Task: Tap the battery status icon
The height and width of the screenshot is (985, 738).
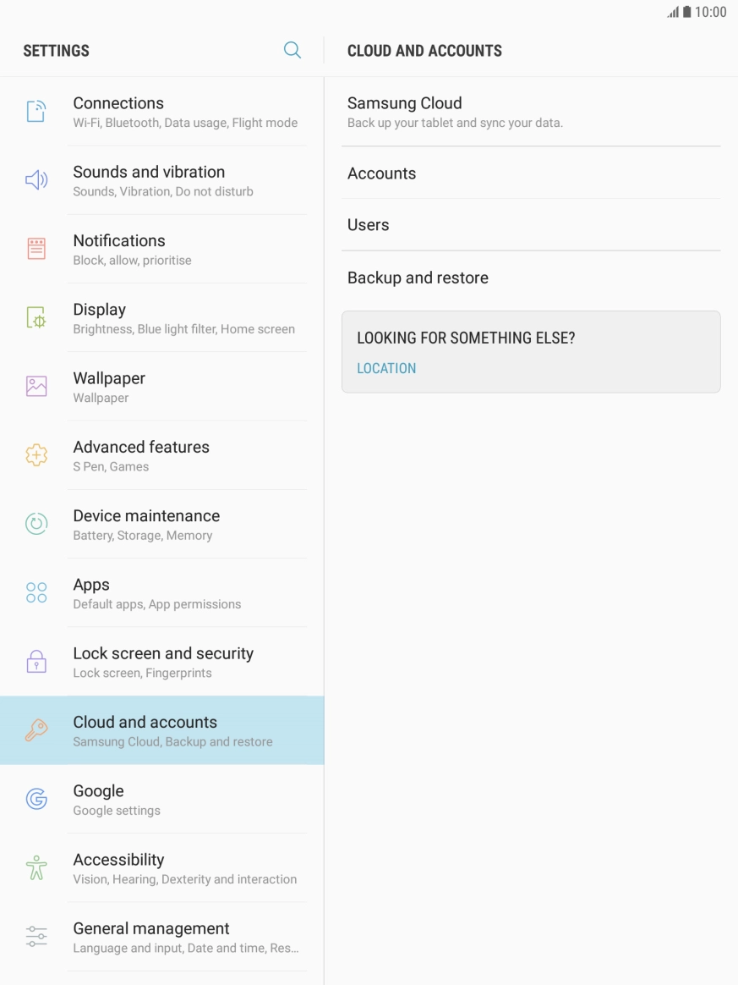Action: [x=687, y=13]
